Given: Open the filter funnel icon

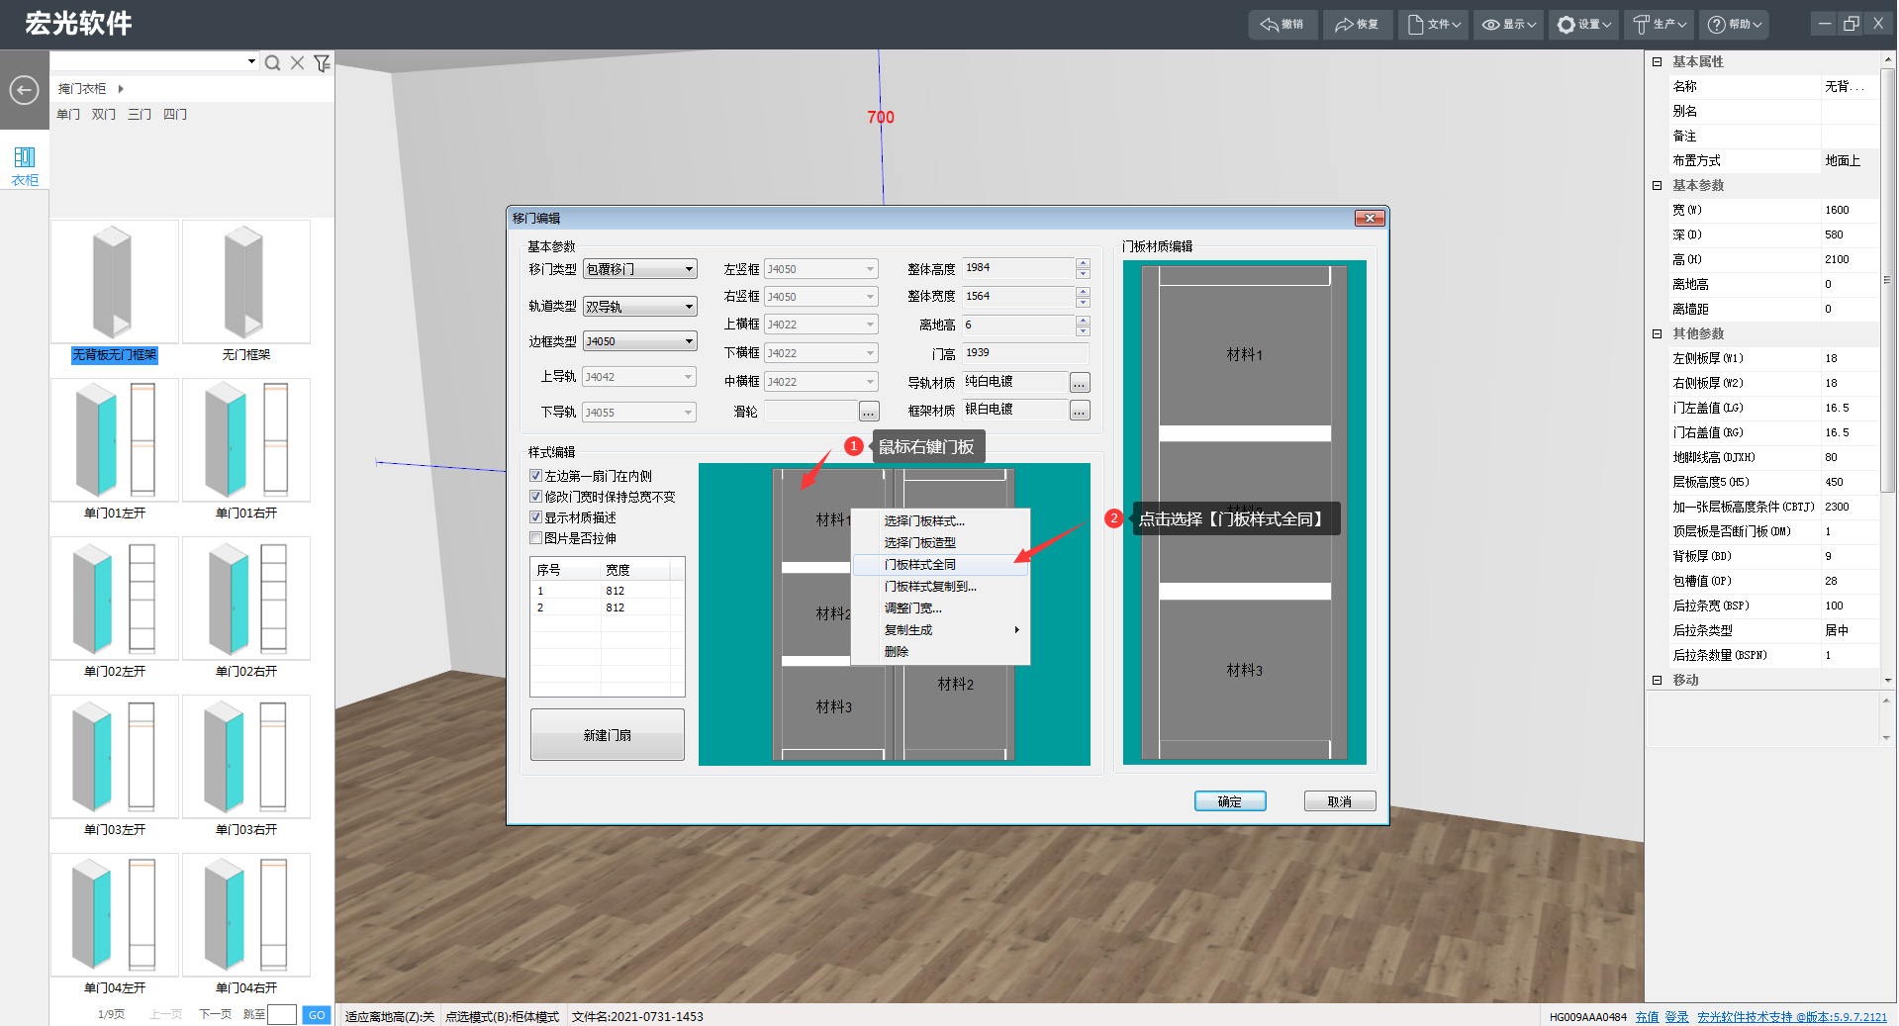Looking at the screenshot, I should coord(322,62).
